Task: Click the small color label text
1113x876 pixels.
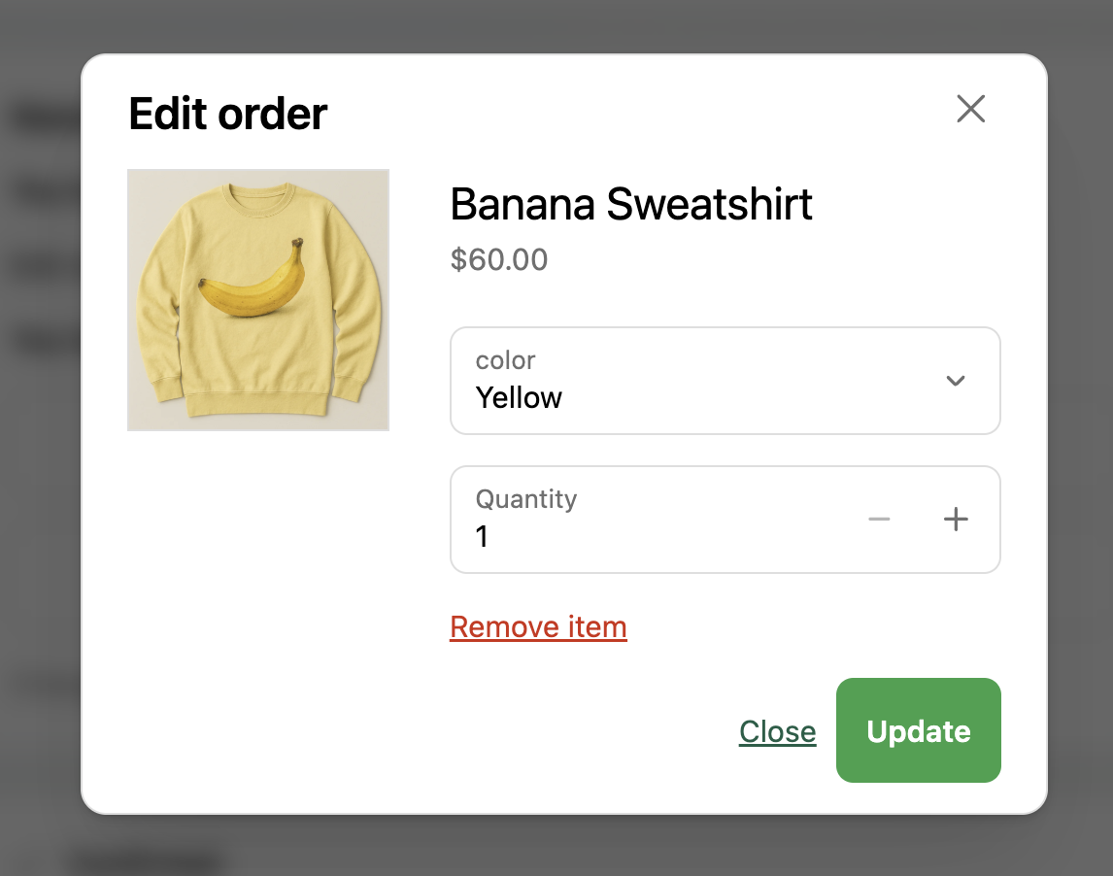Action: pos(505,360)
